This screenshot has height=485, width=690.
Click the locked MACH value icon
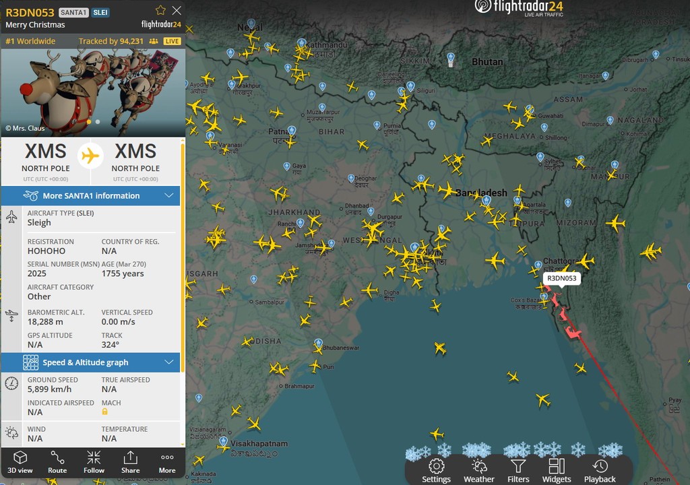pyautogui.click(x=104, y=412)
